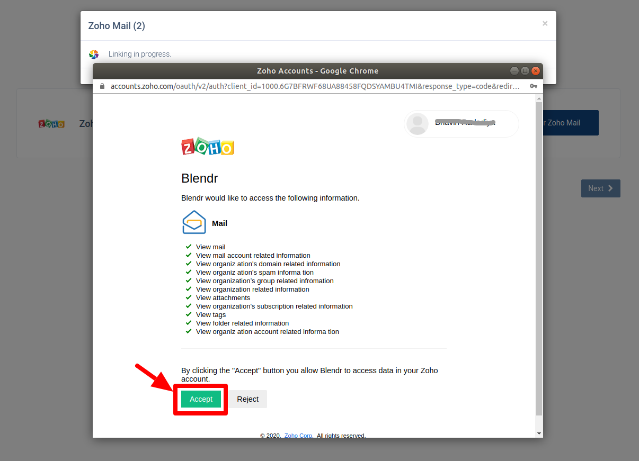Viewport: 639px width, 461px height.
Task: Click the linking progress spinner icon
Action: click(x=94, y=54)
